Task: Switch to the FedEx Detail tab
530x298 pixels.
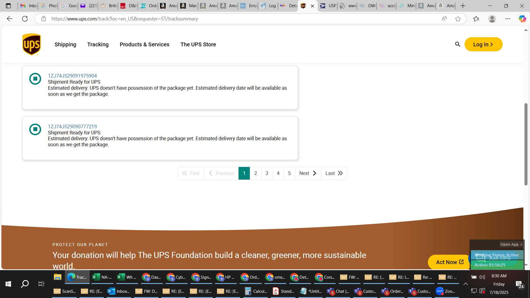Action: 288,6
